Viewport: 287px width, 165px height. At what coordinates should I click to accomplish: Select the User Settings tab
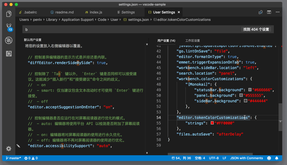(x=164, y=12)
